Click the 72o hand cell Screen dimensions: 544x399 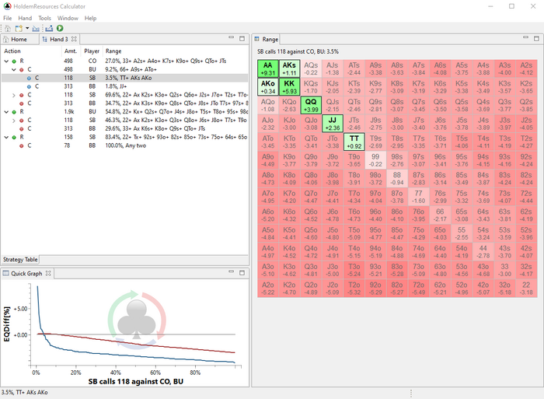[x=418, y=289]
